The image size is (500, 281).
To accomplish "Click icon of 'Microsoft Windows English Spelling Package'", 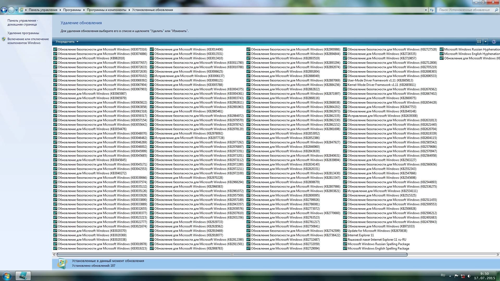I will click(x=345, y=248).
